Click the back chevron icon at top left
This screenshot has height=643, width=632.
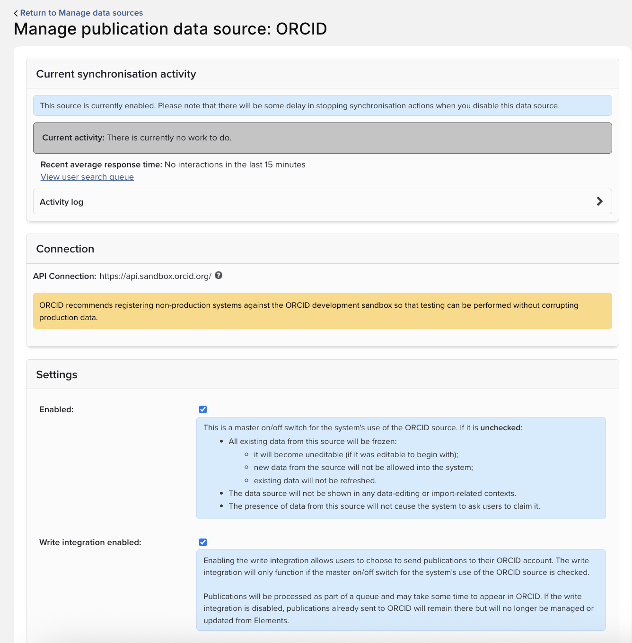pyautogui.click(x=16, y=13)
